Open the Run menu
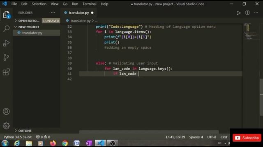263x147 pixels. click(75, 4)
